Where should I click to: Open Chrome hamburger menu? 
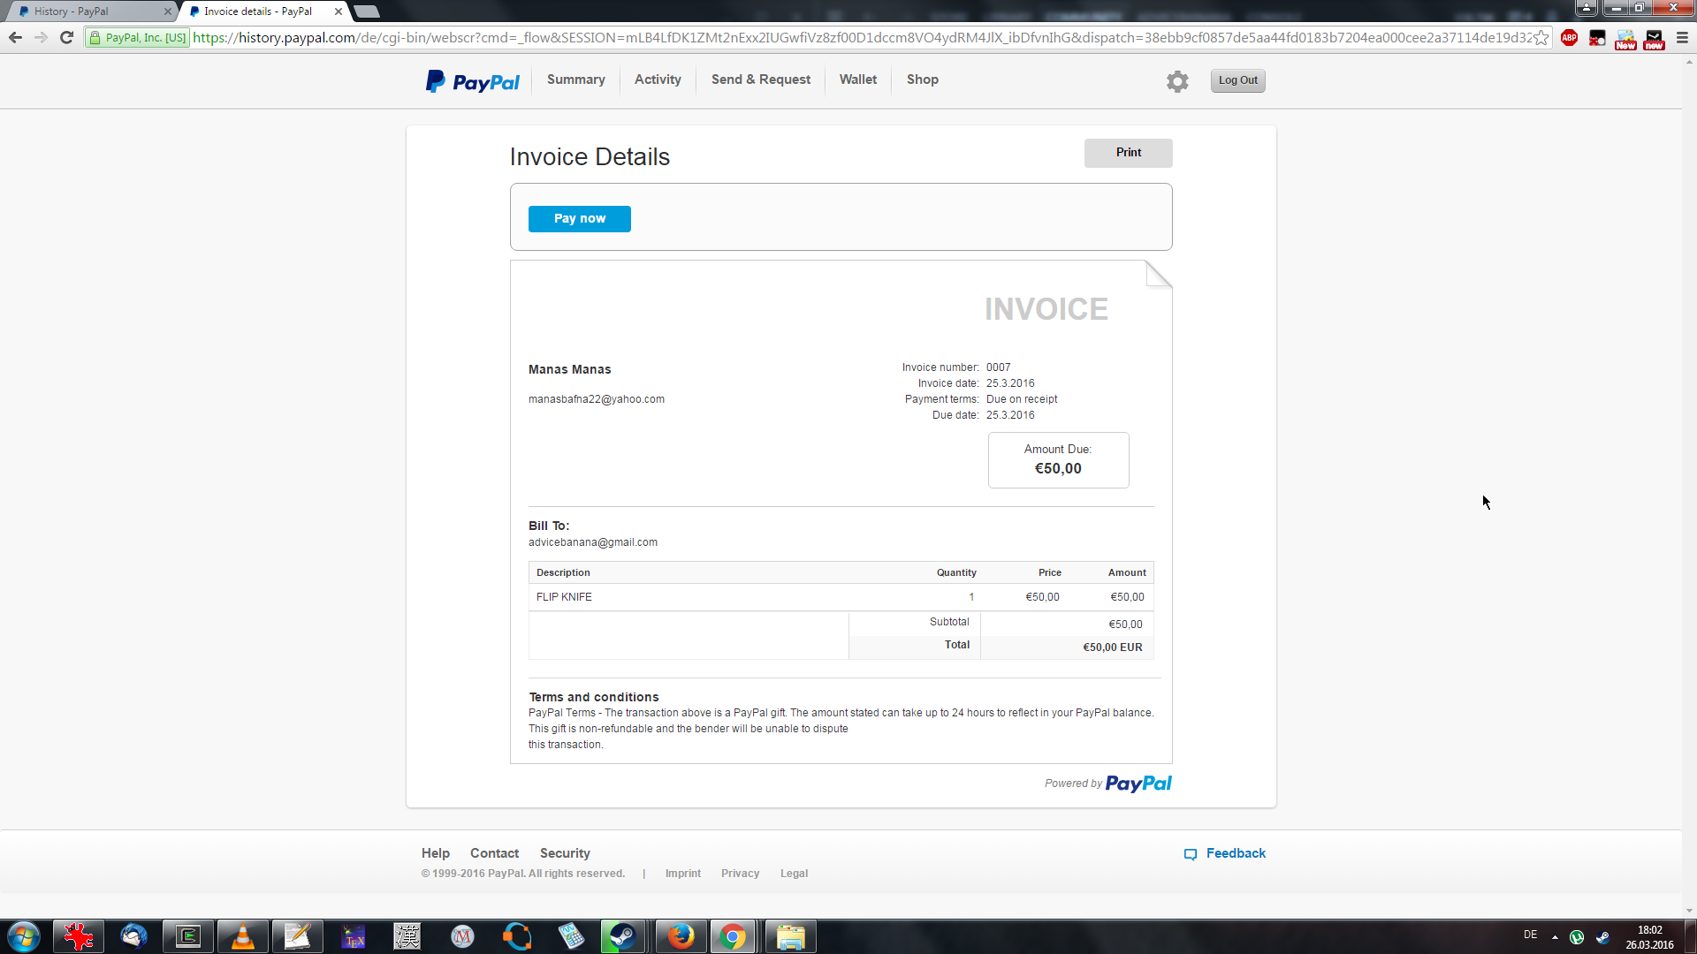[1682, 37]
